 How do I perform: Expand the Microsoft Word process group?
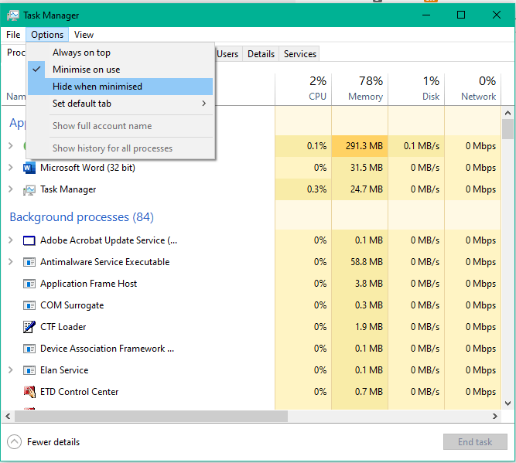[x=11, y=168]
